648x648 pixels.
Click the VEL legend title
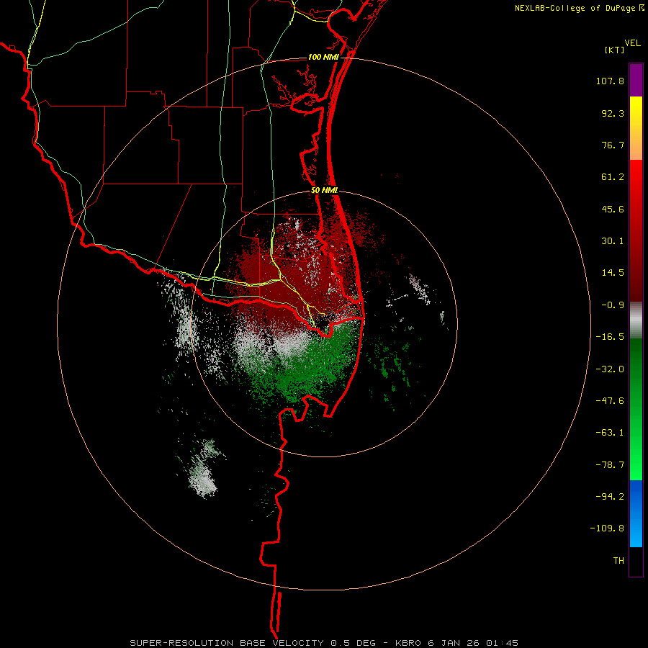pyautogui.click(x=633, y=43)
